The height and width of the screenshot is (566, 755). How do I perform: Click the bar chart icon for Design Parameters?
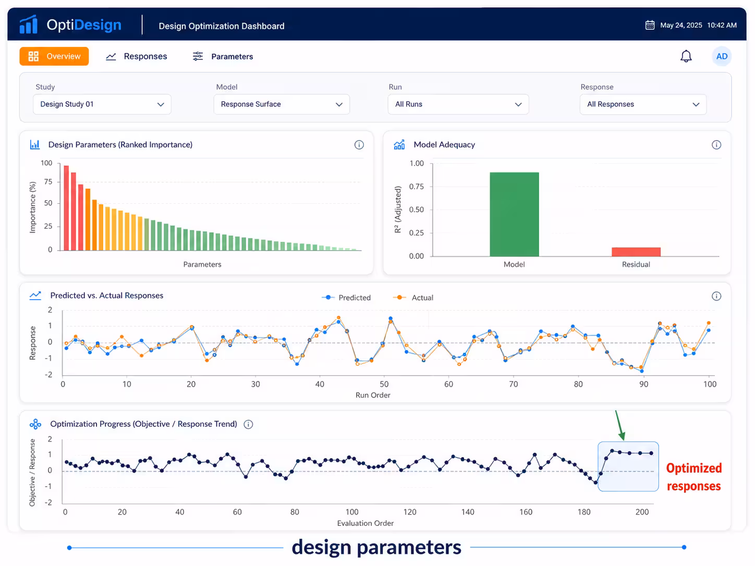(x=35, y=144)
